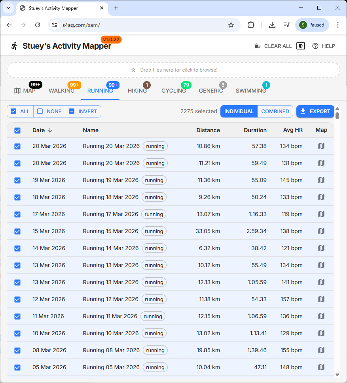Open Chrome's three-dot menu
The height and width of the screenshot is (383, 347).
click(338, 25)
